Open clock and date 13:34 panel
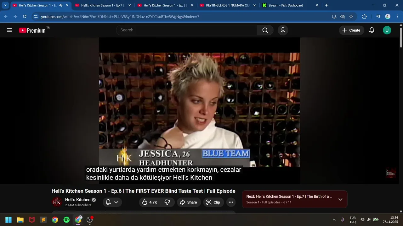Screen dimensions: 403x226 390,220
